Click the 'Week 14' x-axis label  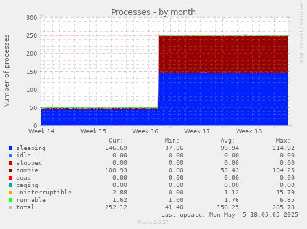41,131
